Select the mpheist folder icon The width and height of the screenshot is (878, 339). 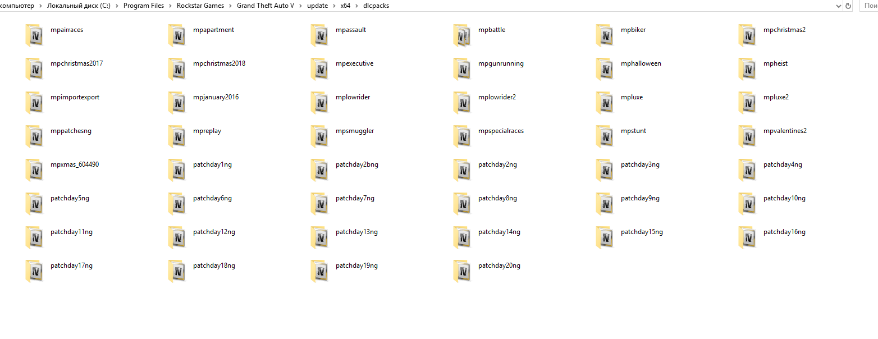point(747,70)
